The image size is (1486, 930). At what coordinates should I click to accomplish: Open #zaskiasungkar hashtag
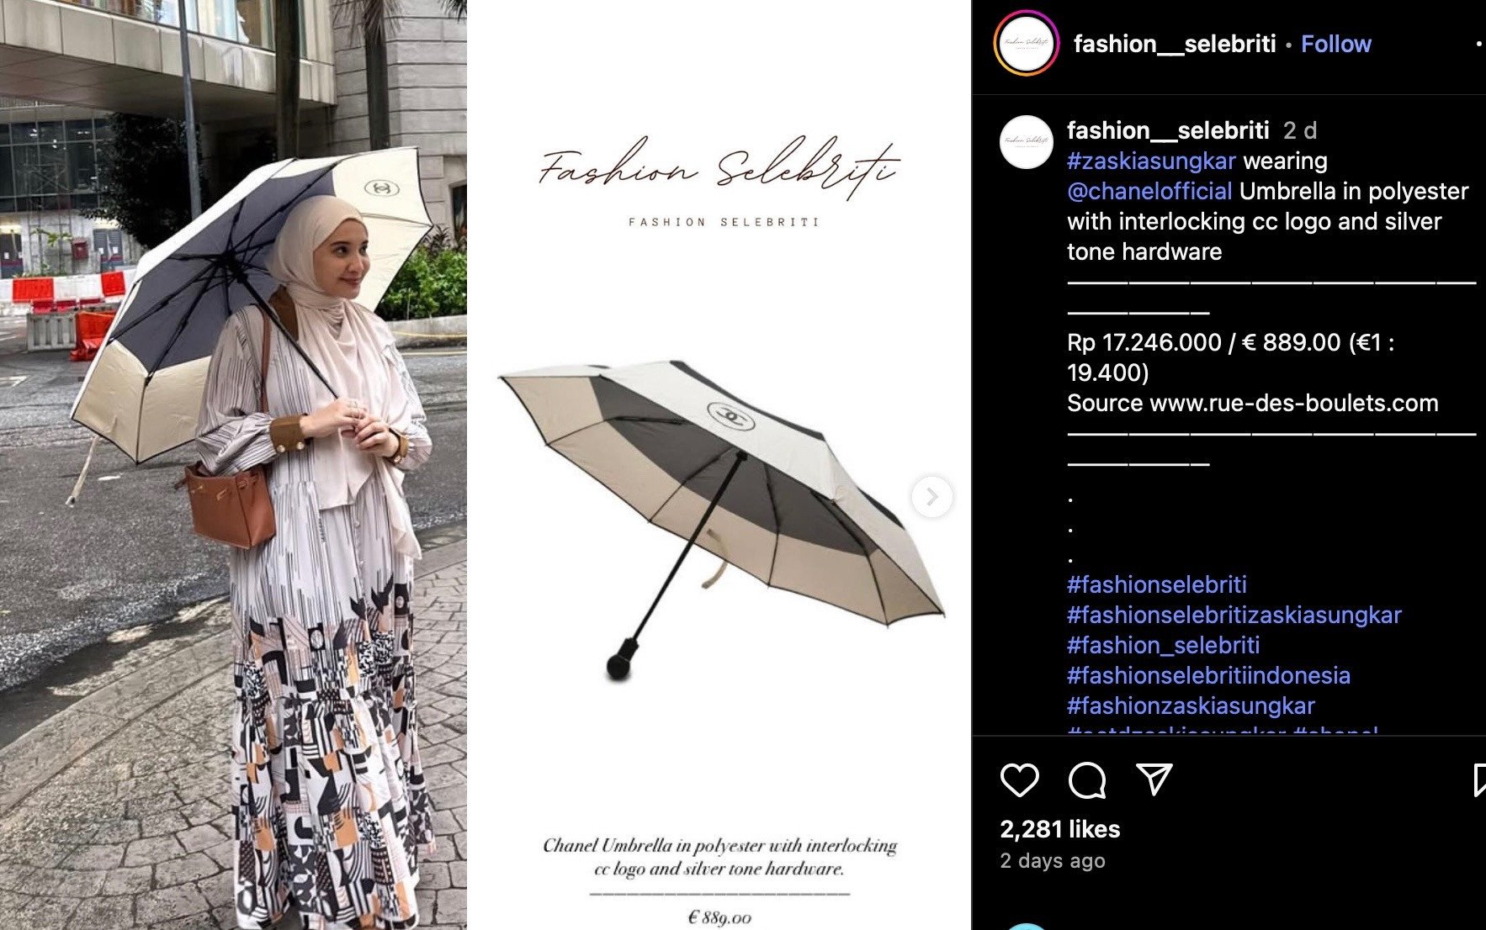coord(1151,161)
